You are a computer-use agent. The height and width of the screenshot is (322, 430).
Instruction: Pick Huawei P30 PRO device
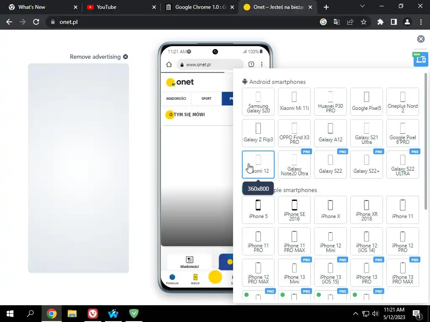(x=330, y=101)
